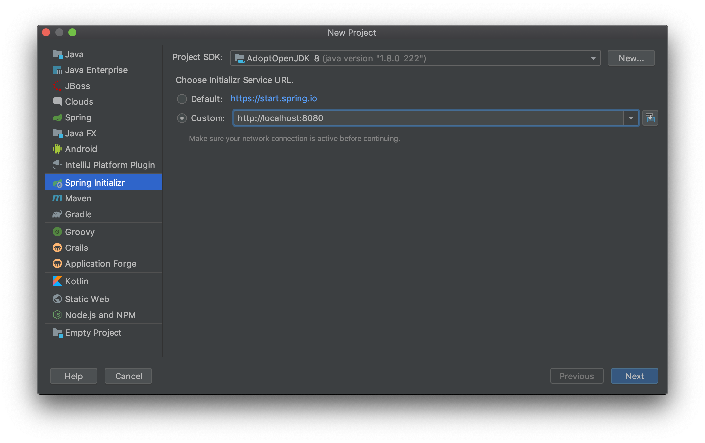Select Groovy in the project types
Screen dimensions: 705x443
104,232
